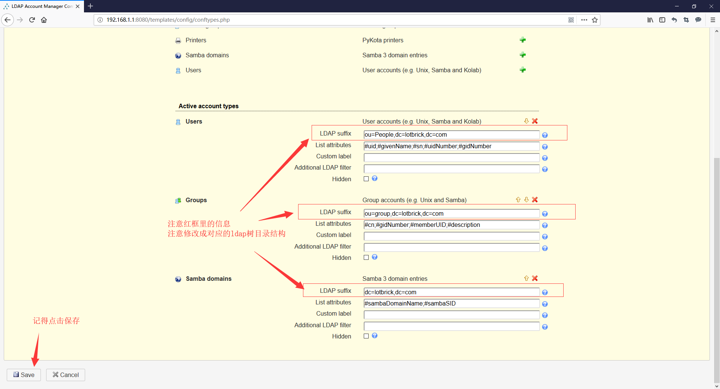Open help for Samba domains LDAP suffix

coord(545,292)
